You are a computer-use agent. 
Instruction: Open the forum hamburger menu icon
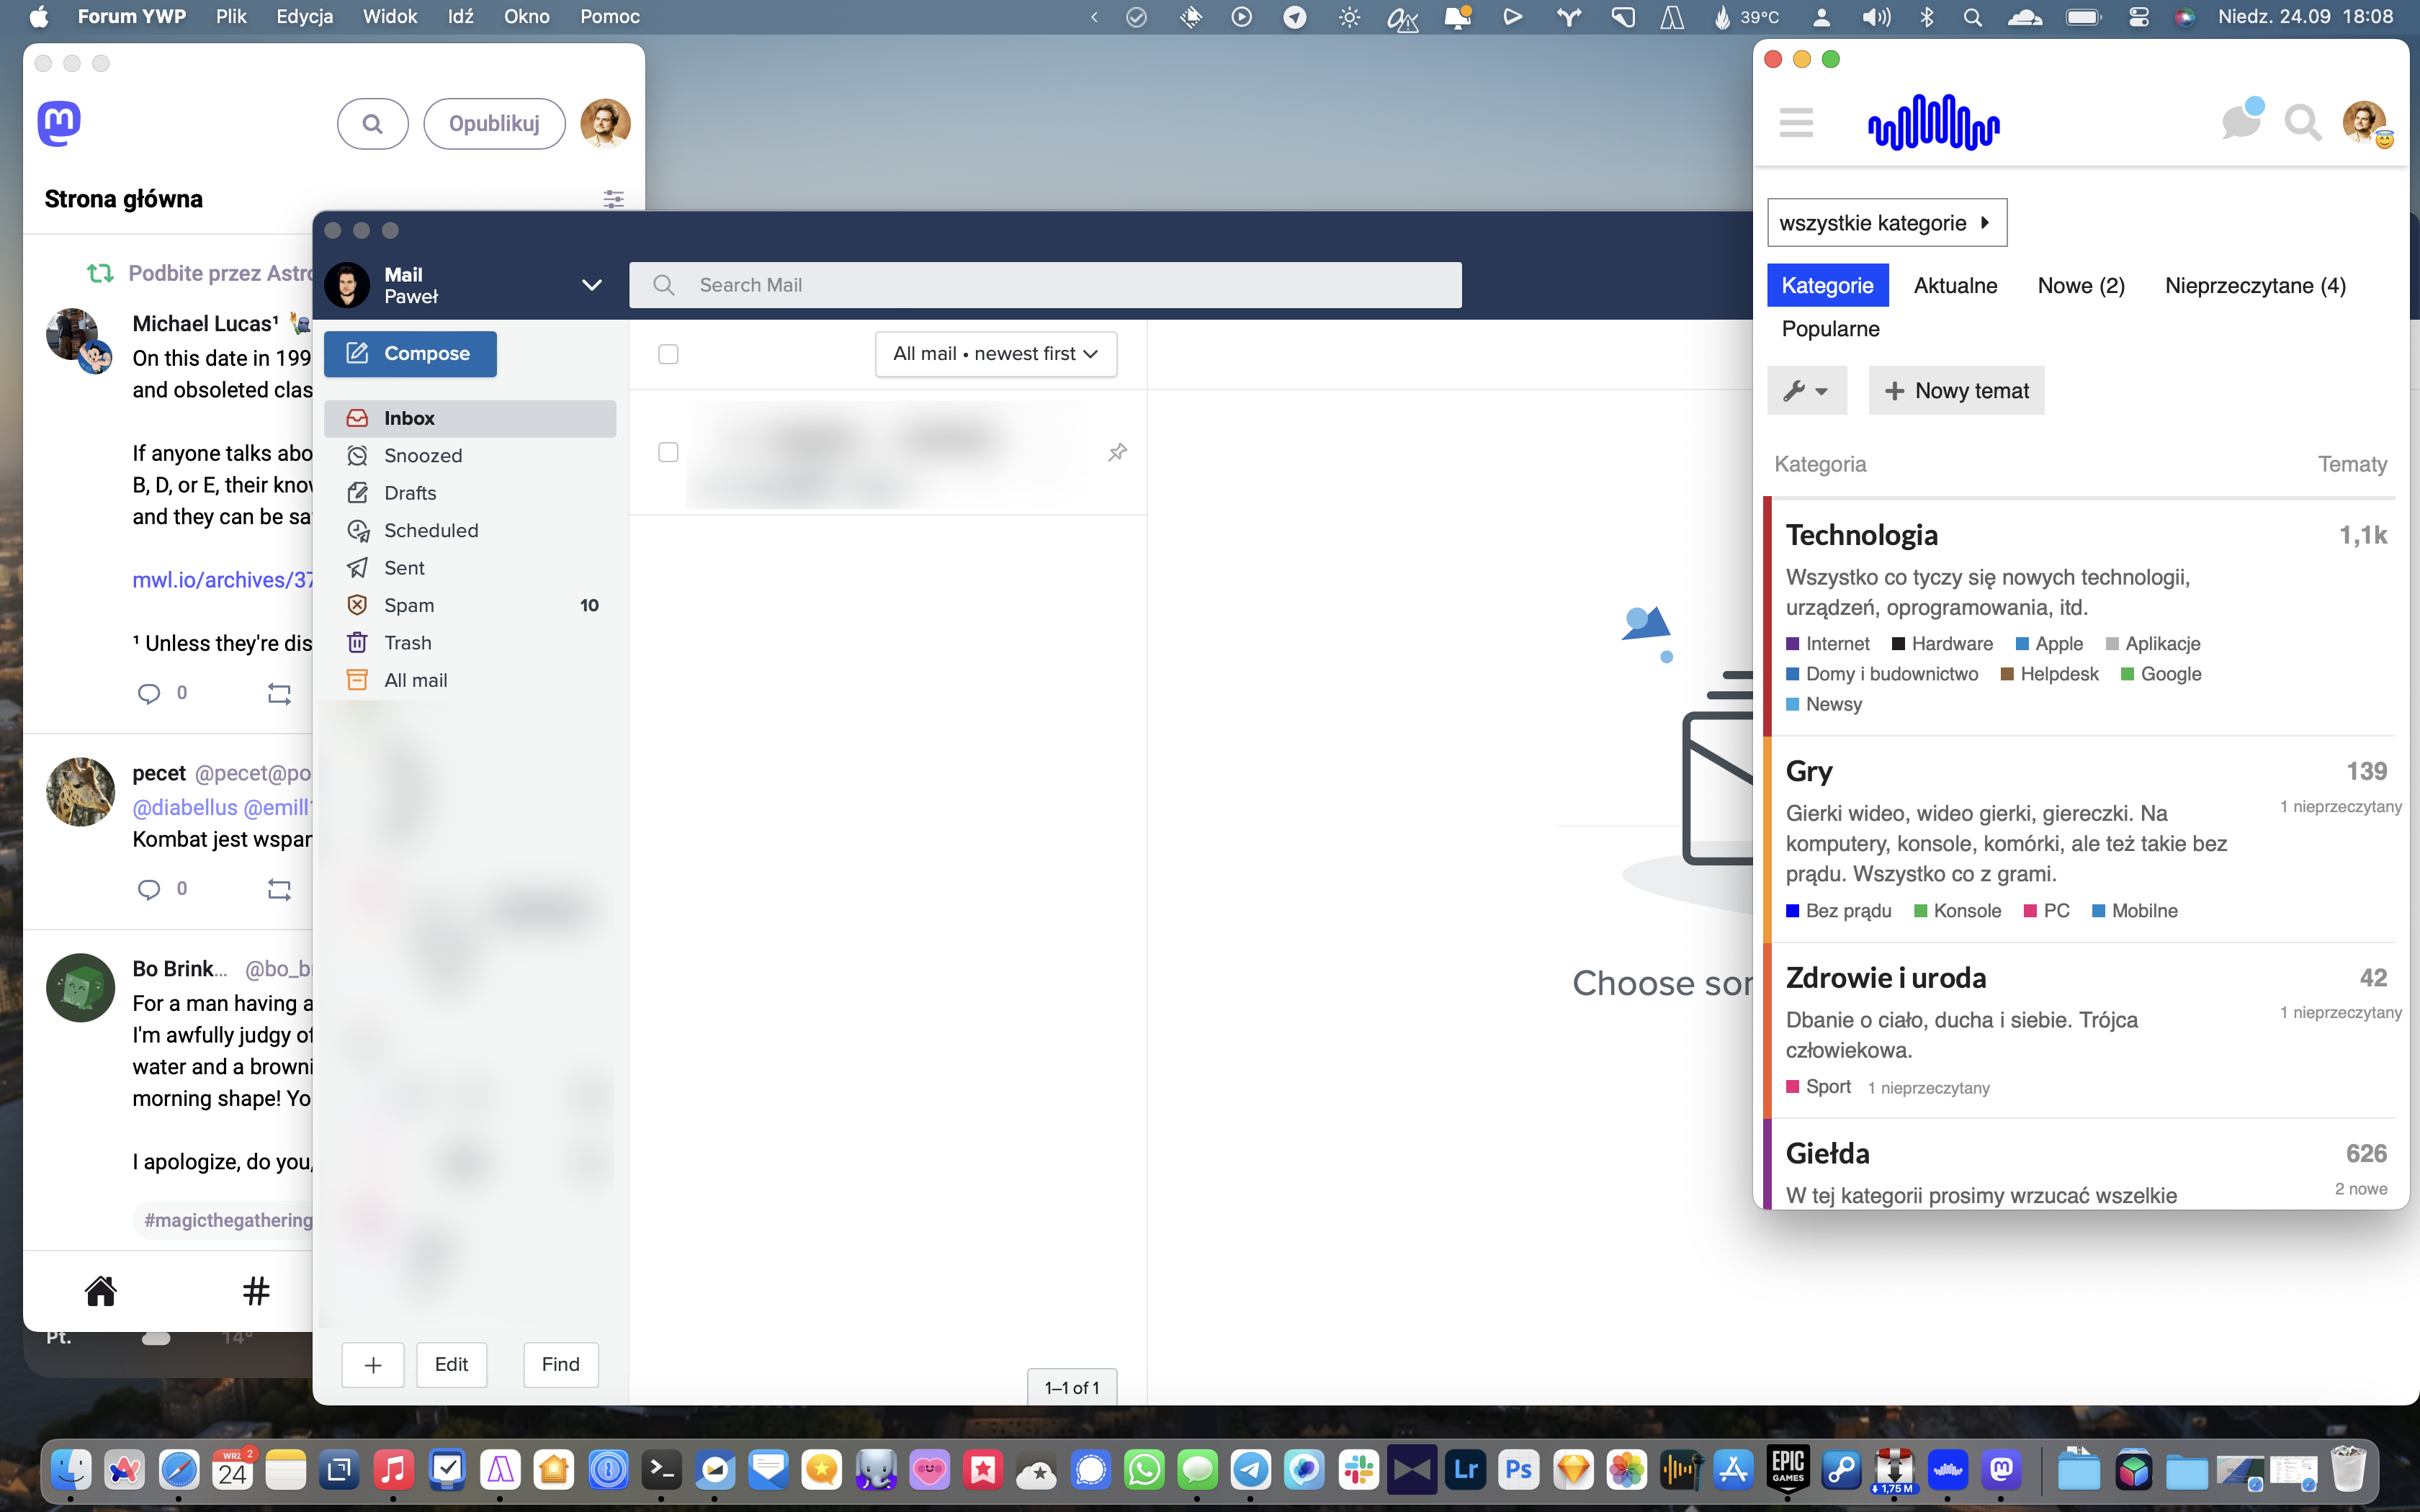[x=1796, y=123]
